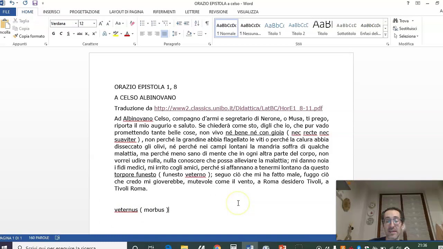Screen dimensions: 443x249
Task: Toggle italic (C) formatting
Action: [x=61, y=34]
